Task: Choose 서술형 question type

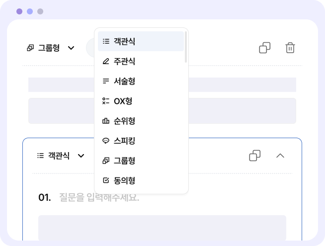Action: [141, 81]
